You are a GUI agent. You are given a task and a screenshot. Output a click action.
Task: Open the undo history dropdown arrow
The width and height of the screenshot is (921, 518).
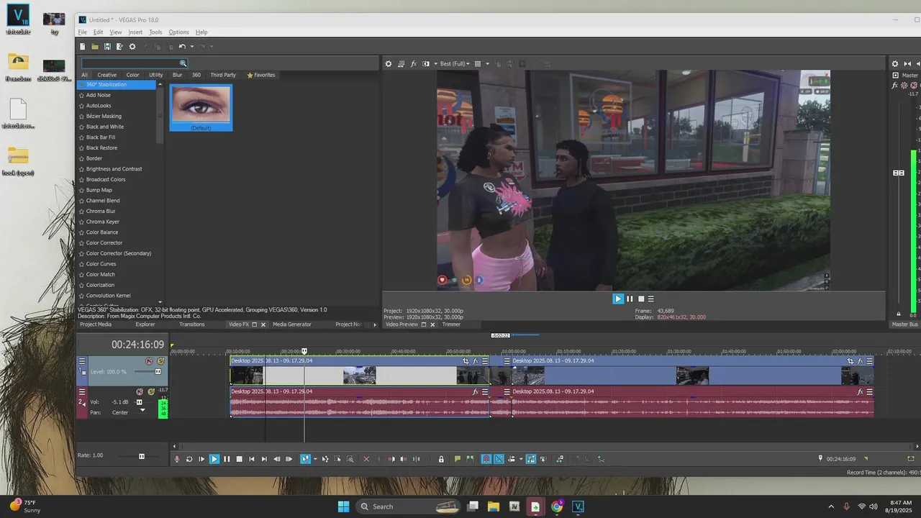point(191,47)
